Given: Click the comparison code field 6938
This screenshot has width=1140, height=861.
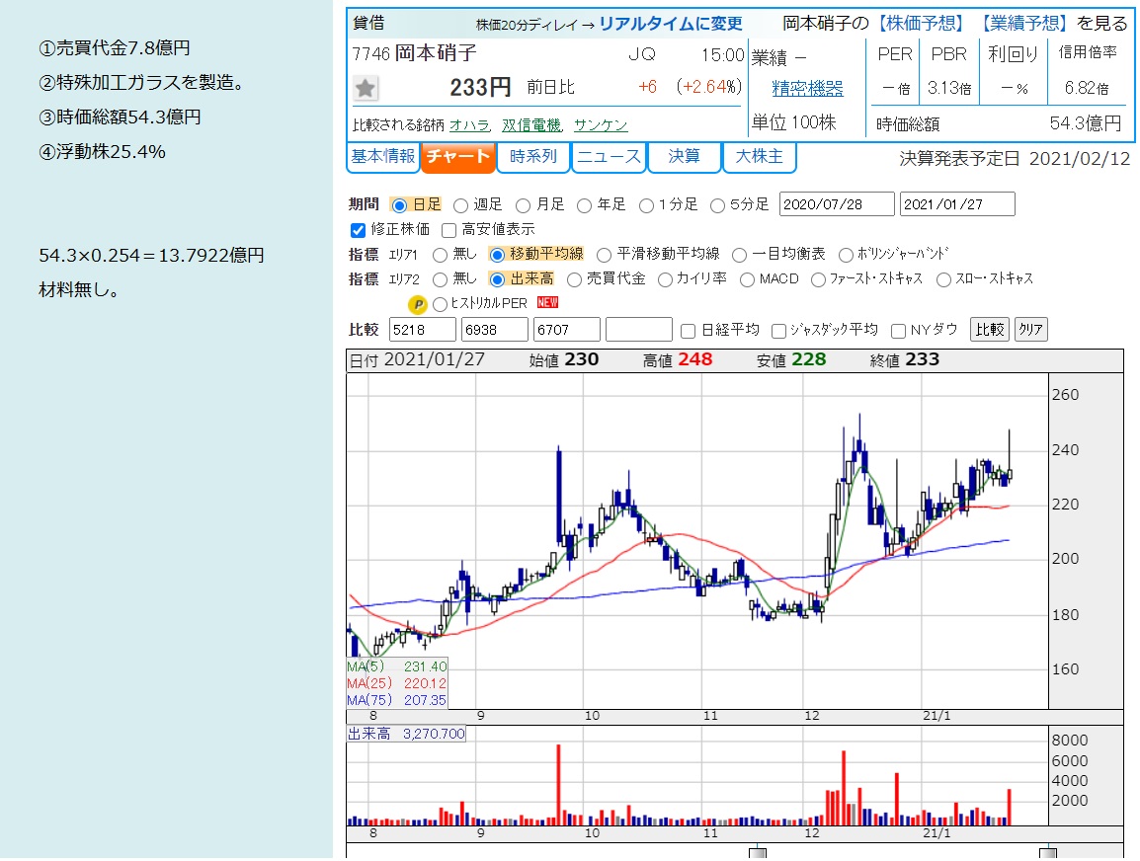Looking at the screenshot, I should point(494,330).
